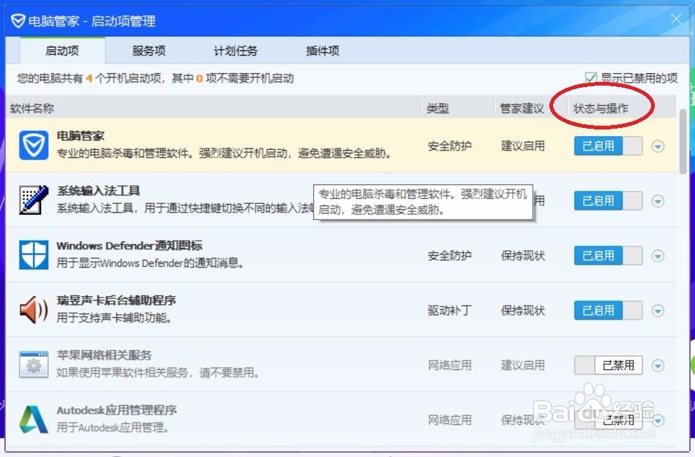This screenshot has height=457, width=695.
Task: Expand dropdown arrow for Windows Defender row
Action: click(658, 255)
